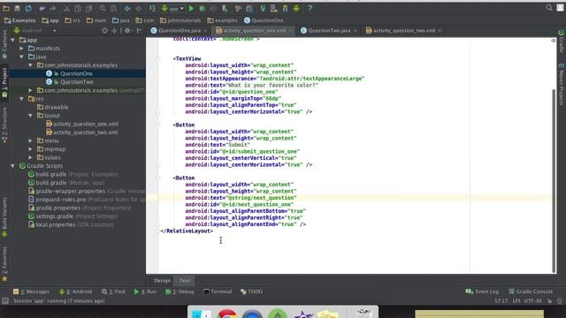Click the UTF-8 encoding in status bar
Screen dimensions: 566x318
pyautogui.click(x=532, y=300)
